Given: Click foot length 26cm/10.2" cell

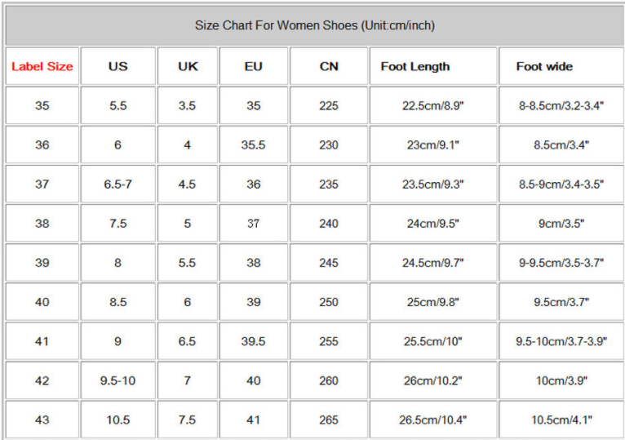Looking at the screenshot, I should coord(433,380).
